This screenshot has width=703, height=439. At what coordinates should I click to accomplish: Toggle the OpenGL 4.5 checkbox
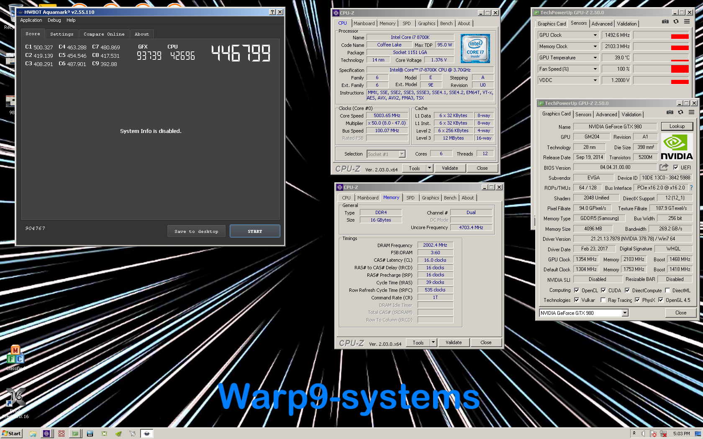pyautogui.click(x=661, y=300)
